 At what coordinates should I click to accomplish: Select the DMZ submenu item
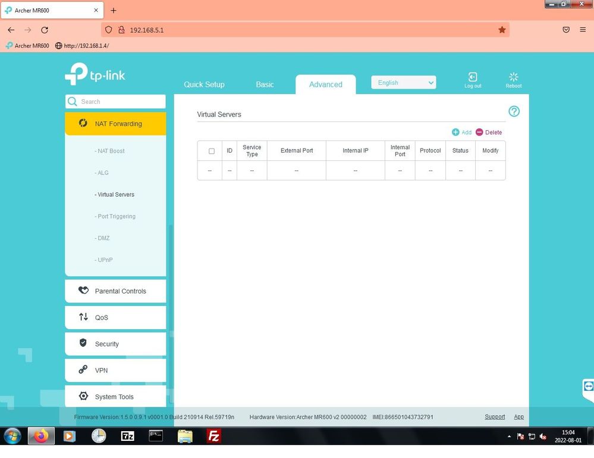103,238
